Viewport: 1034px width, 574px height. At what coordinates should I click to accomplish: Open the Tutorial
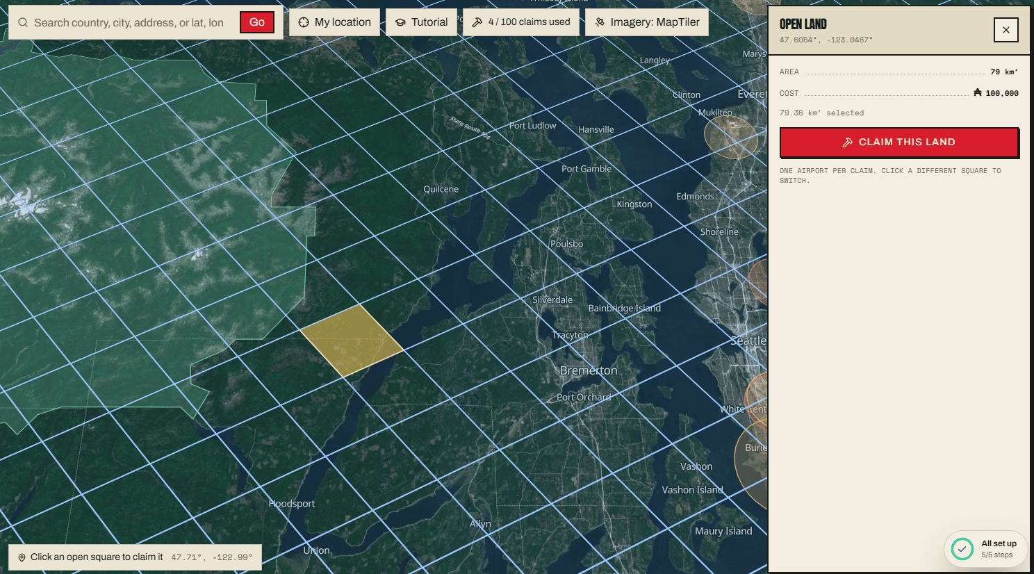421,22
